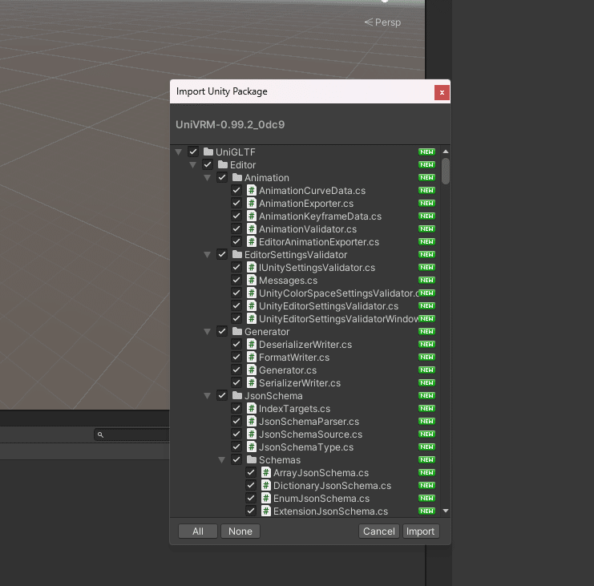Select the JsonSchemaType.cs row

306,447
